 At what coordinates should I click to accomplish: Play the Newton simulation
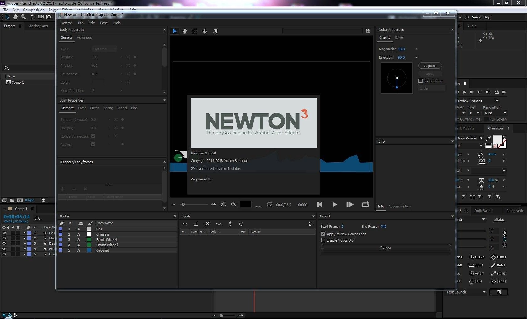[335, 204]
